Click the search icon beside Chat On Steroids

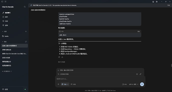coord(25,7)
